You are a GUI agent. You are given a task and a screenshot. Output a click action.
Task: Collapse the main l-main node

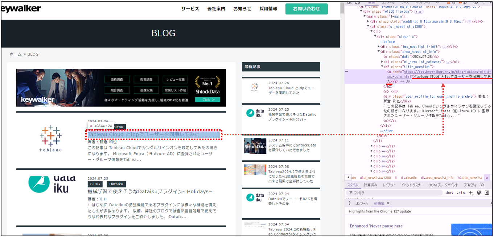(365, 16)
